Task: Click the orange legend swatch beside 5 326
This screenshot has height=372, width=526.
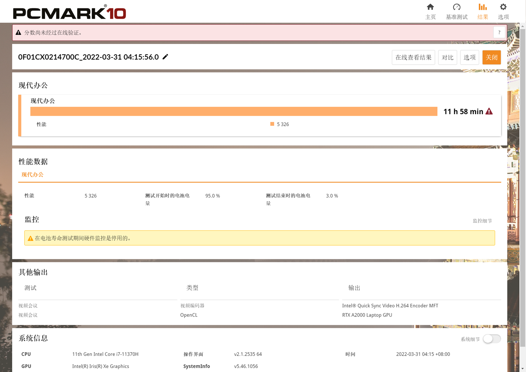Action: (x=272, y=124)
